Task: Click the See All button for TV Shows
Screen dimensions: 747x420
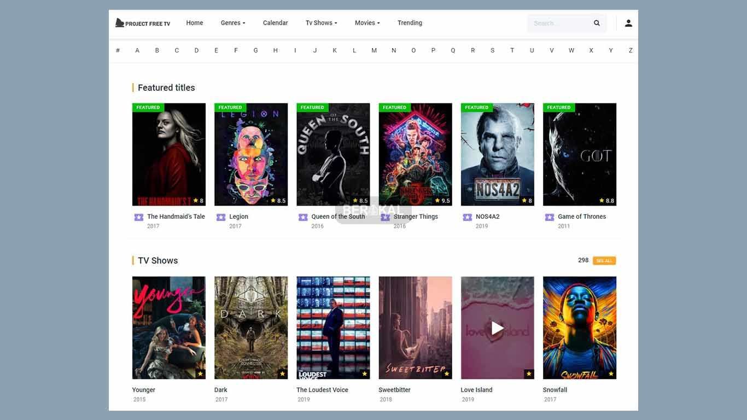Action: click(604, 261)
